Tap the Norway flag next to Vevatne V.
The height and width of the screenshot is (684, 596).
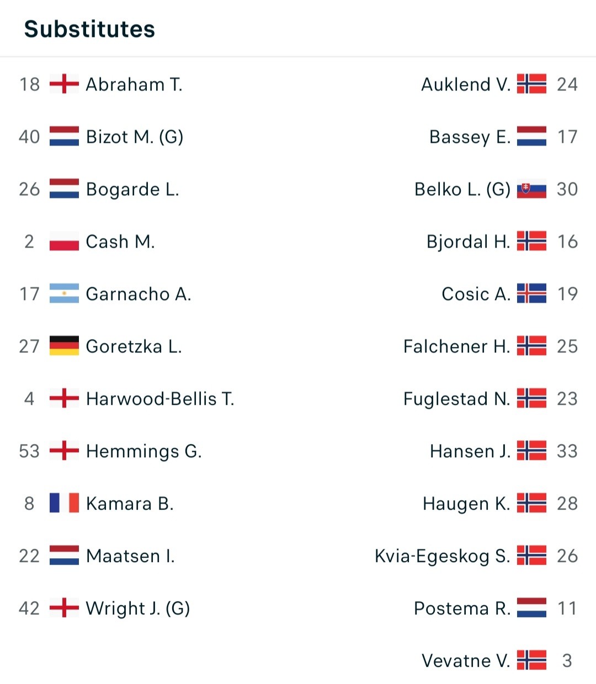click(x=531, y=660)
